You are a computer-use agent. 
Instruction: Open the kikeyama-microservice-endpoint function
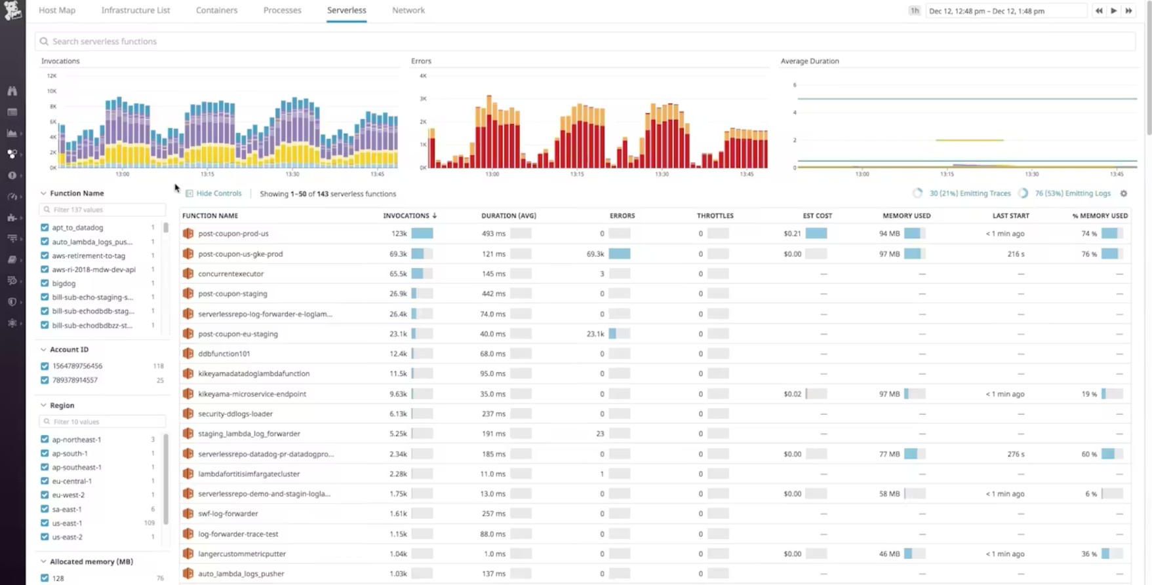252,394
